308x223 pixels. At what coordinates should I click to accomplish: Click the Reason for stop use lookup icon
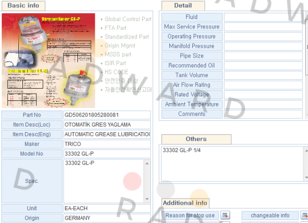click(225, 215)
